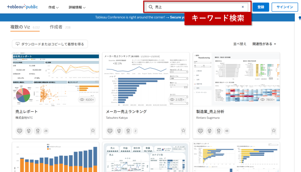This screenshot has width=301, height=172.
Task: Open the 詳細情報 dropdown menu
Action: [77, 7]
